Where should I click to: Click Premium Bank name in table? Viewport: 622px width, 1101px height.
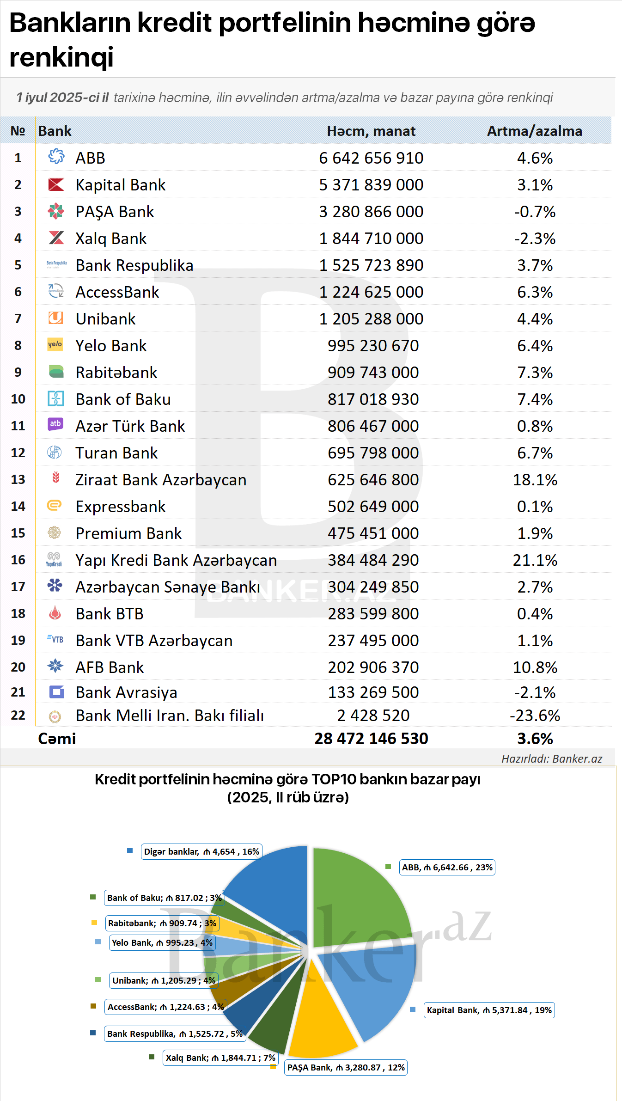click(x=128, y=533)
